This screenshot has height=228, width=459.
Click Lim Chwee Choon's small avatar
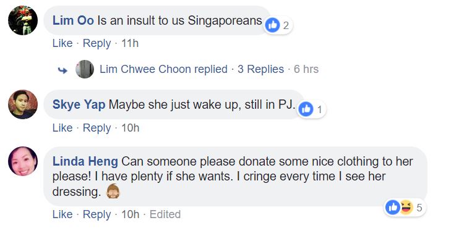pyautogui.click(x=85, y=69)
